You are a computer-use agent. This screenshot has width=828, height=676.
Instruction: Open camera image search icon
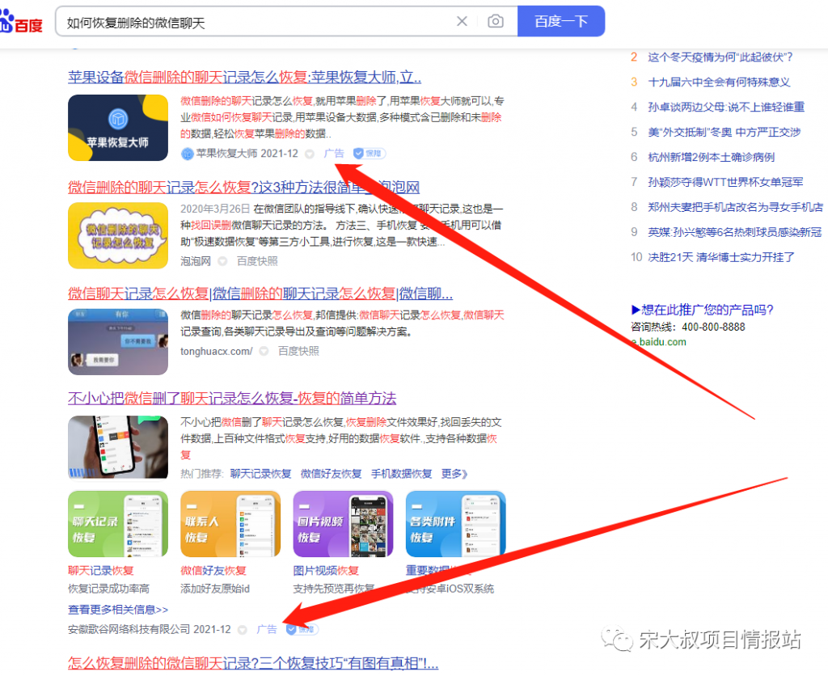pyautogui.click(x=496, y=21)
